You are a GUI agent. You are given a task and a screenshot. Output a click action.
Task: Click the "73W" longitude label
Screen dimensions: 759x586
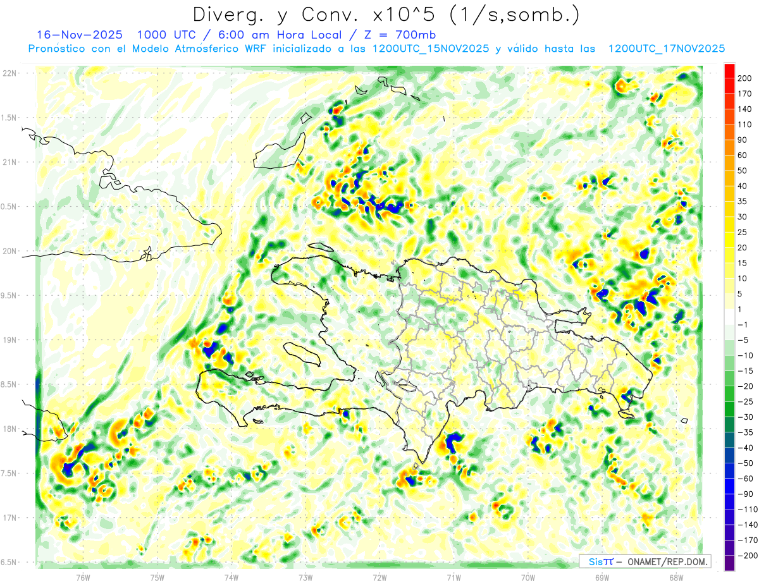pyautogui.click(x=305, y=577)
